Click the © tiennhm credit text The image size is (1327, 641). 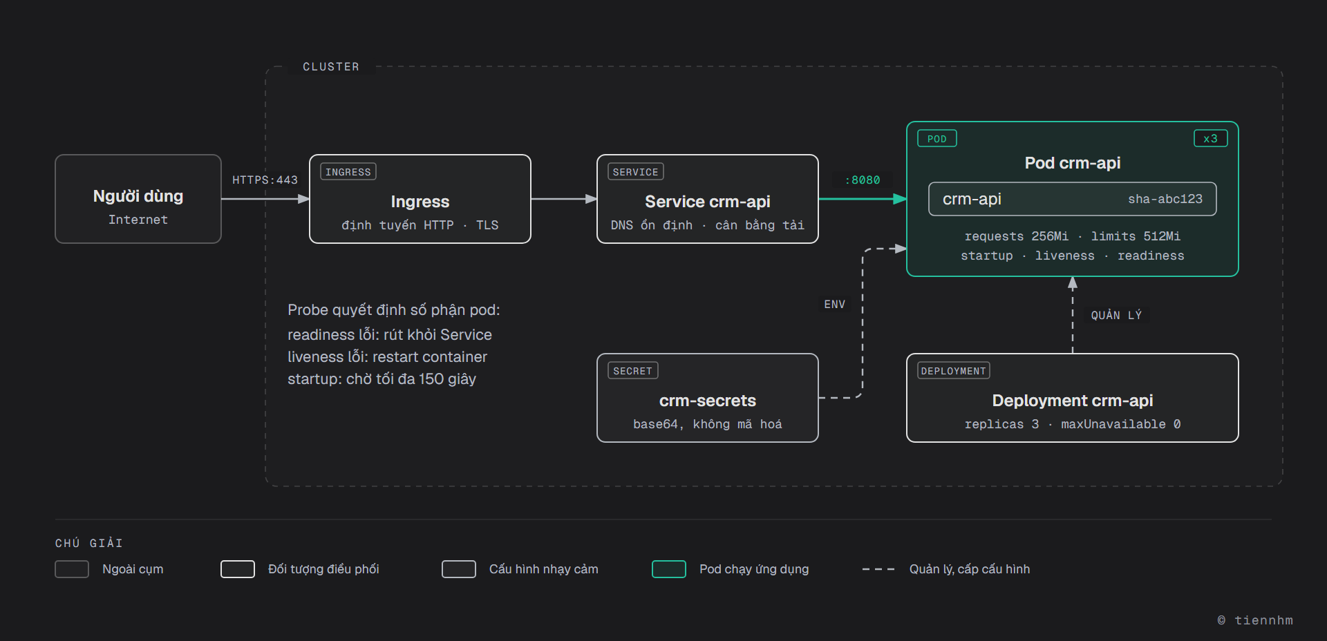click(x=1255, y=620)
